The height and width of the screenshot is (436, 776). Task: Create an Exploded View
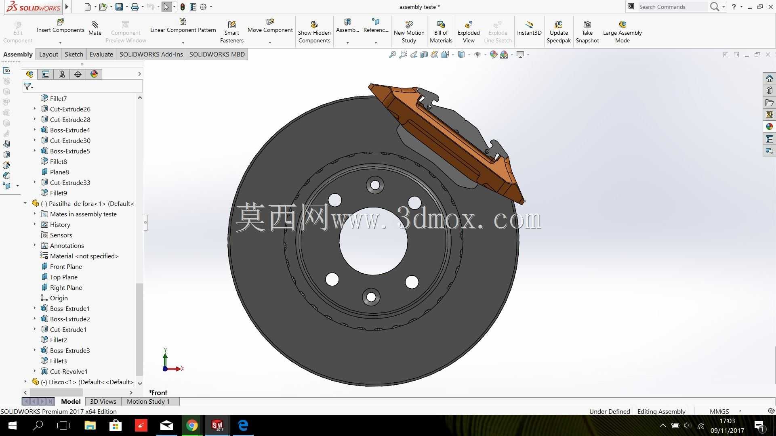469,32
